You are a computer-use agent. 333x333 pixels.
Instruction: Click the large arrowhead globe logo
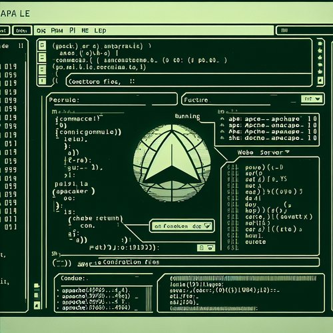coord(172,163)
